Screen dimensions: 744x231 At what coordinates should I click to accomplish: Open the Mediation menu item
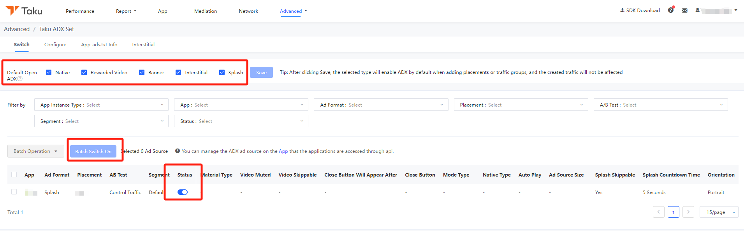[x=206, y=11]
